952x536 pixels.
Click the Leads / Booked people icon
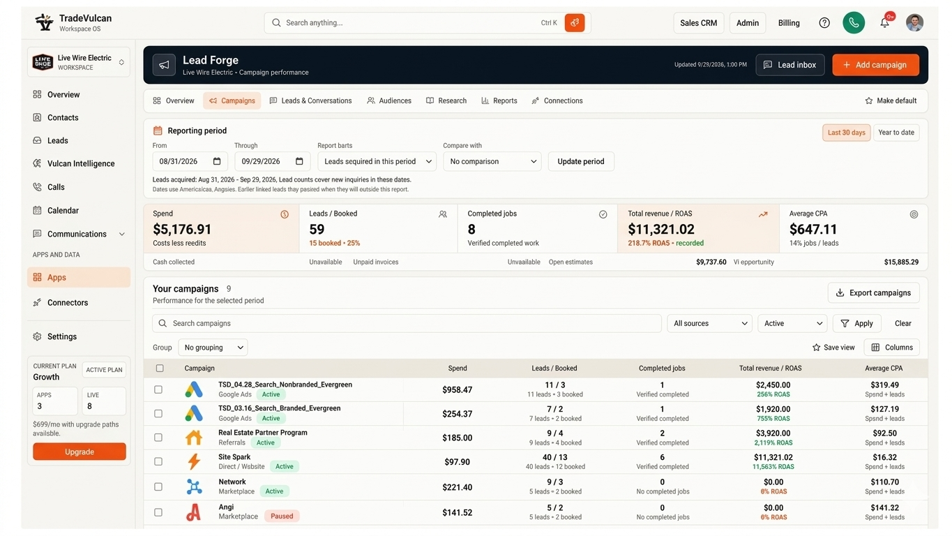pos(443,214)
